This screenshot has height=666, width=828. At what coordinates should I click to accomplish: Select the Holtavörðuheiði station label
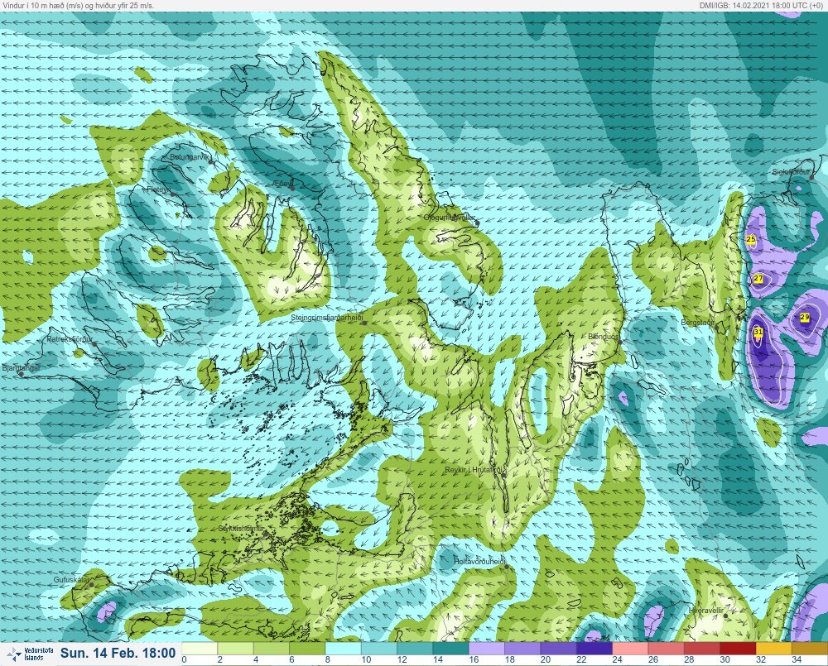click(x=480, y=562)
